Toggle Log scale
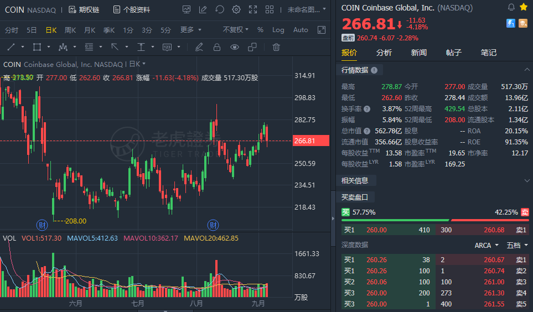Viewport: 533px width, 312px height. point(278,30)
